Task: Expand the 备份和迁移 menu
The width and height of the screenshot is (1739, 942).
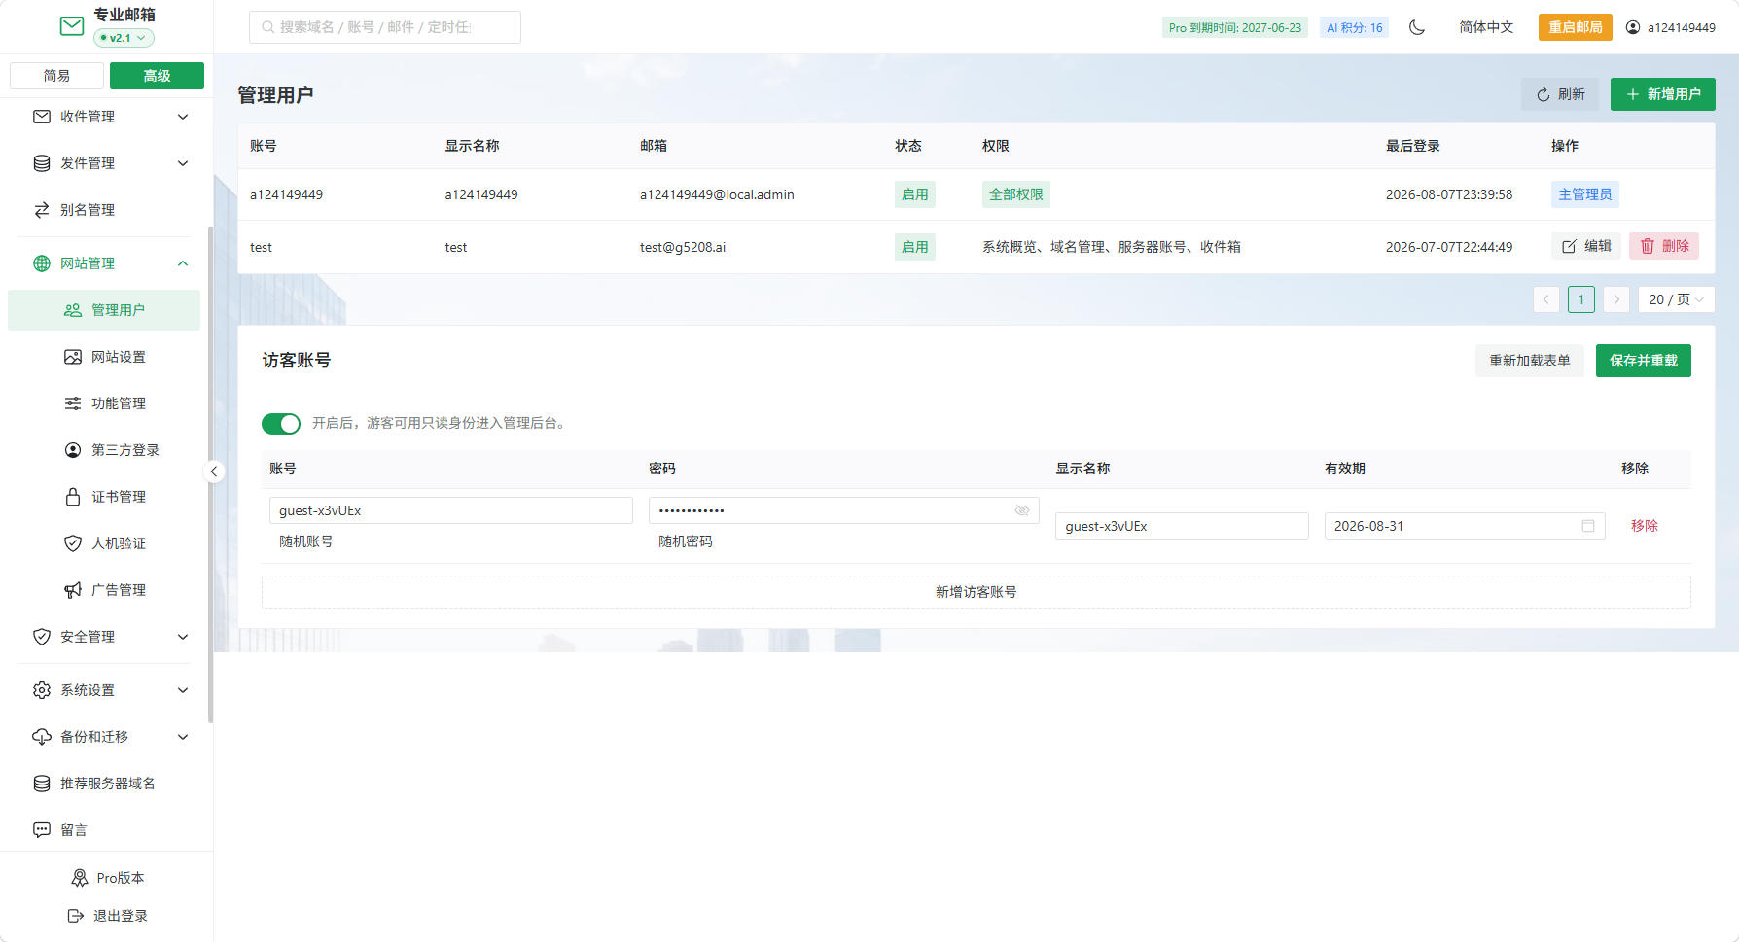Action: [x=183, y=737]
